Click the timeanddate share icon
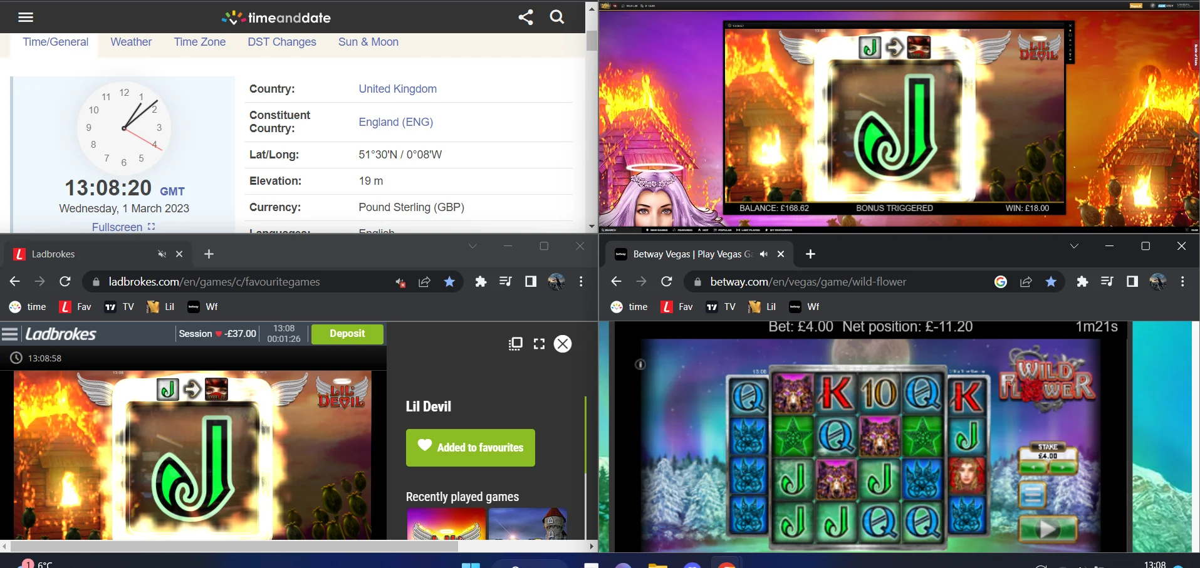The width and height of the screenshot is (1200, 568). 526,17
